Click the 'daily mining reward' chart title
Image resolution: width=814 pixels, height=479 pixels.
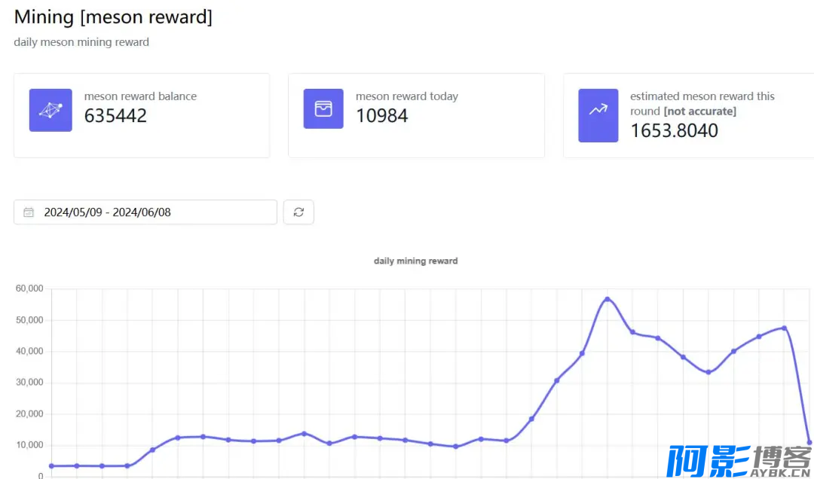[x=415, y=261]
